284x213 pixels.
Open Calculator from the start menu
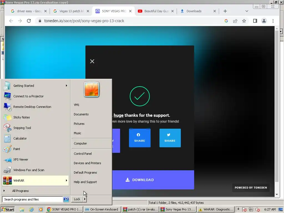click(35, 138)
